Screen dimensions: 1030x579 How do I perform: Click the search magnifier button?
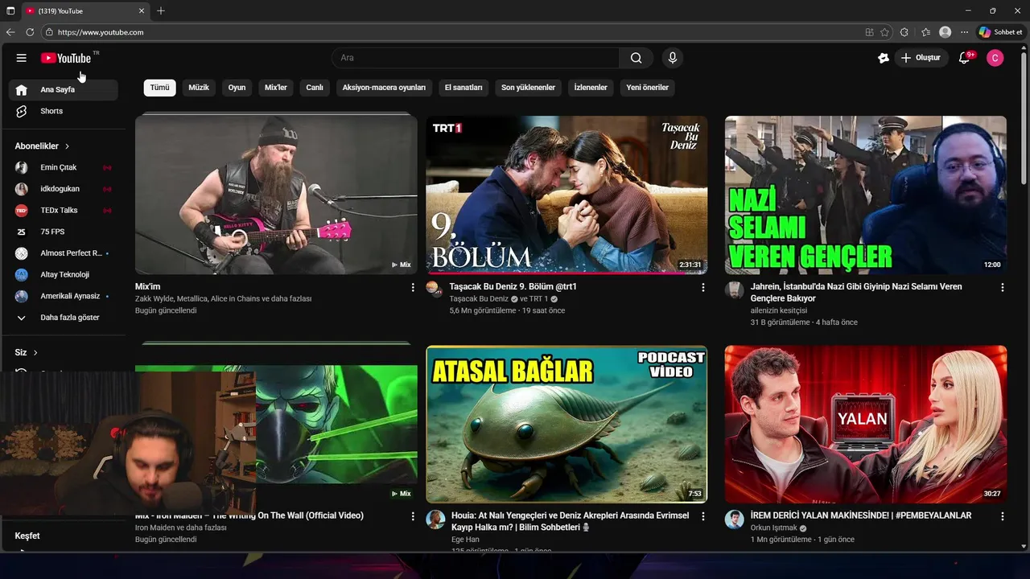[637, 58]
